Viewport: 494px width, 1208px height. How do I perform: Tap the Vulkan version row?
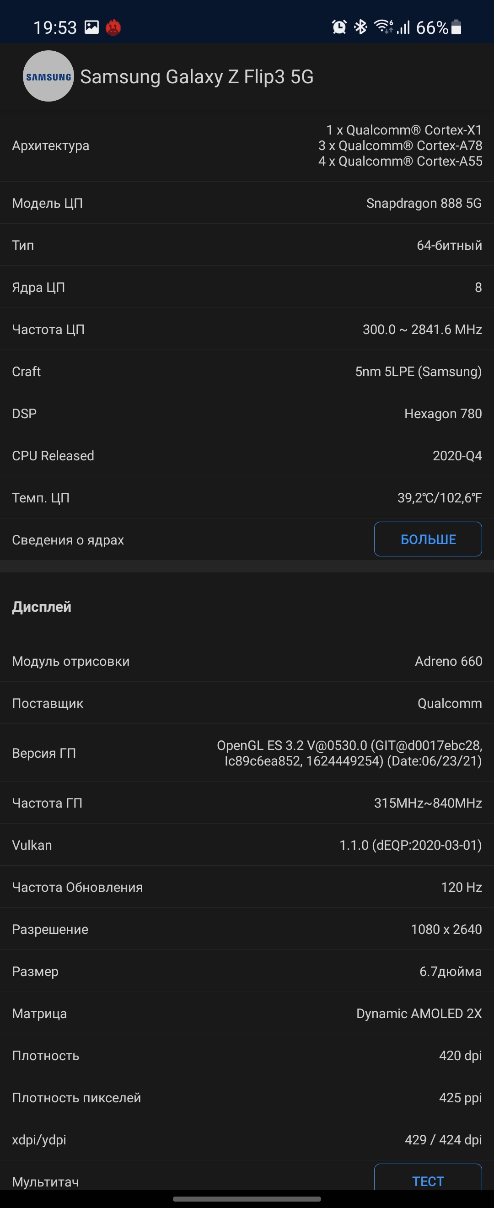coord(247,845)
